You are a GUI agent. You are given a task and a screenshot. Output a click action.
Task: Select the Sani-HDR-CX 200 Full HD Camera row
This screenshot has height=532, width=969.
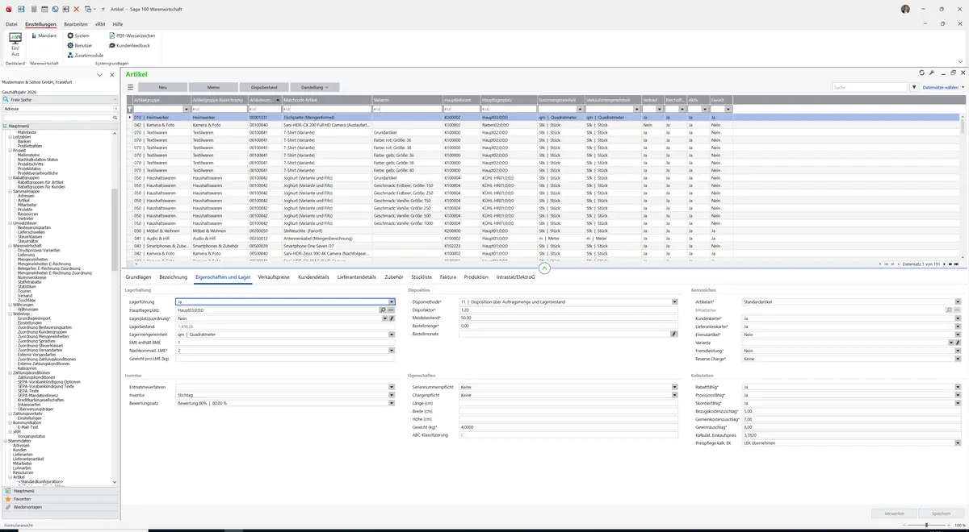pos(545,125)
